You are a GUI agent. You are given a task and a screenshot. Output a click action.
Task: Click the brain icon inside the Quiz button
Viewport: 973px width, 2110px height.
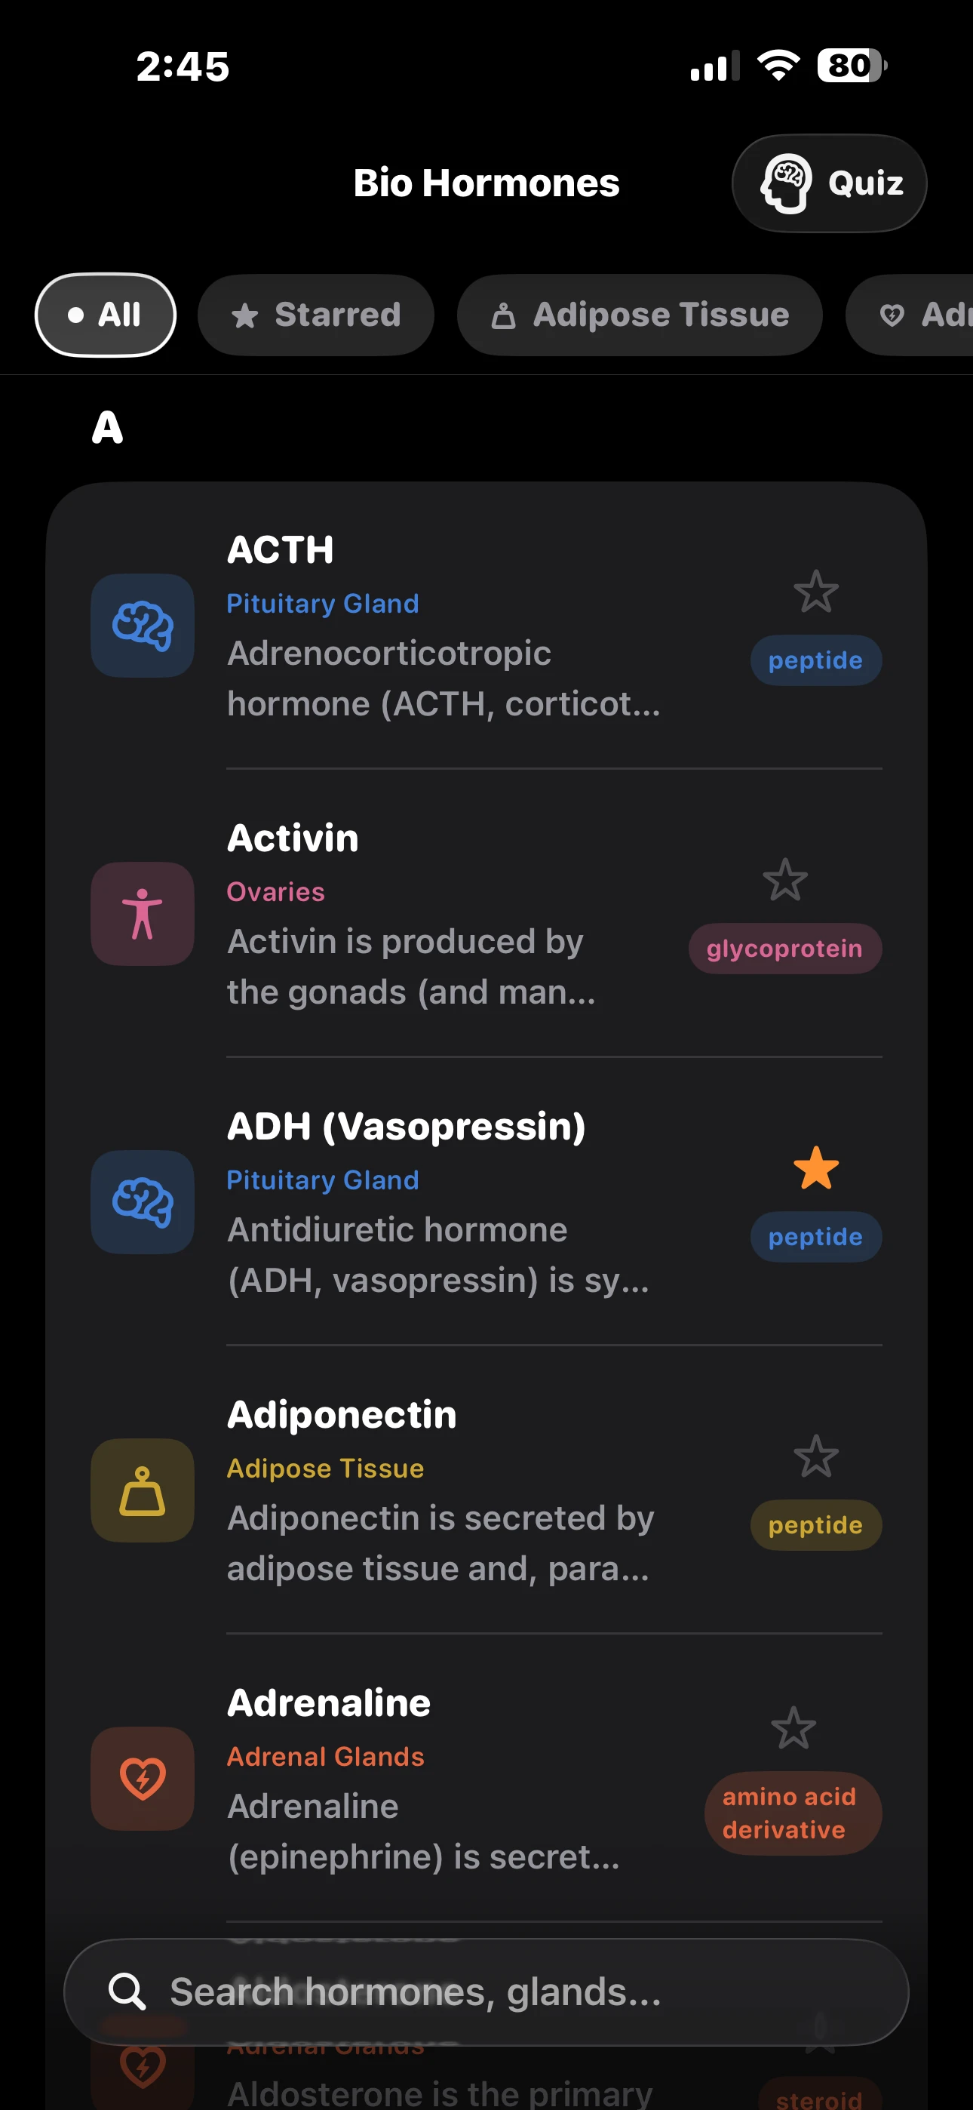pos(786,183)
